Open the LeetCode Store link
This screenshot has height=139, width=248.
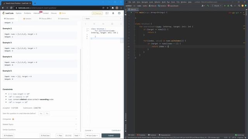click(63, 13)
